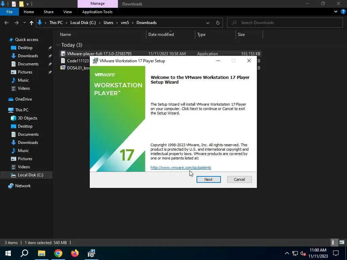This screenshot has width=347, height=260.
Task: Open the clock and date flyout
Action: tap(318, 253)
